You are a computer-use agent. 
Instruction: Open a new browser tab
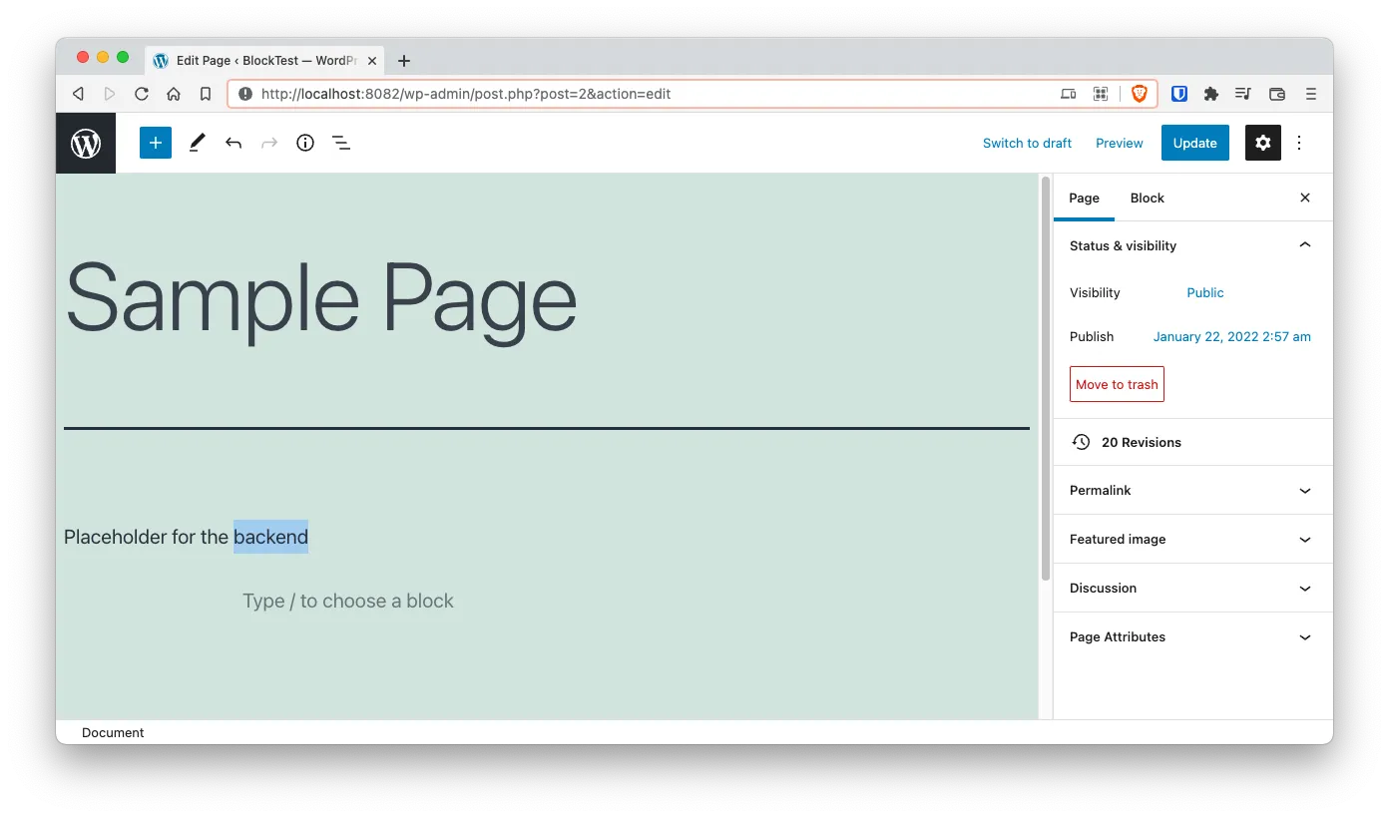pos(404,61)
